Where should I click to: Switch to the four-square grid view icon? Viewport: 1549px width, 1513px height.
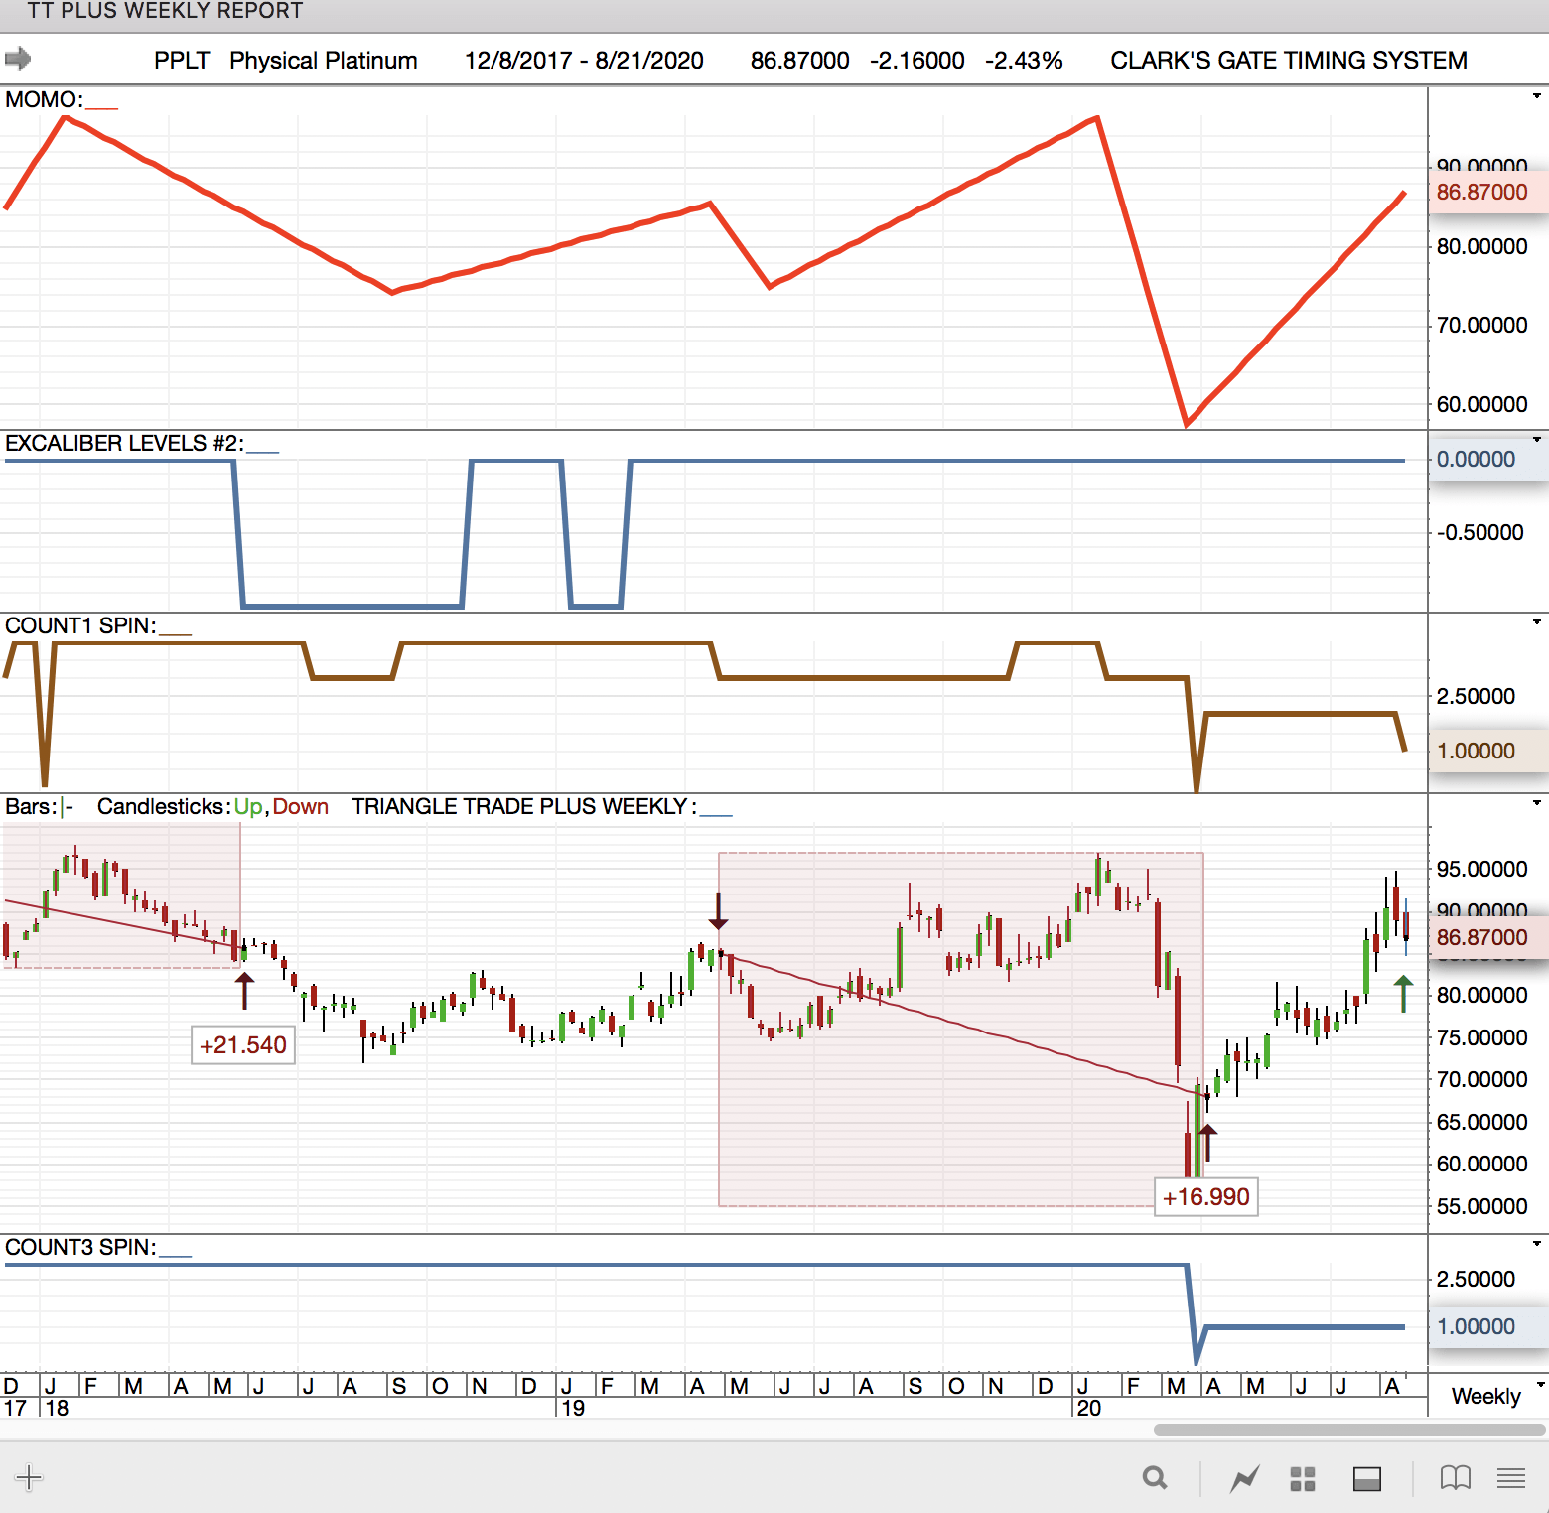tap(1303, 1478)
